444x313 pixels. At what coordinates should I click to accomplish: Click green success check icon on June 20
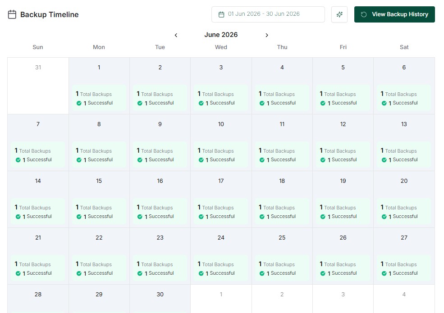[x=384, y=217]
